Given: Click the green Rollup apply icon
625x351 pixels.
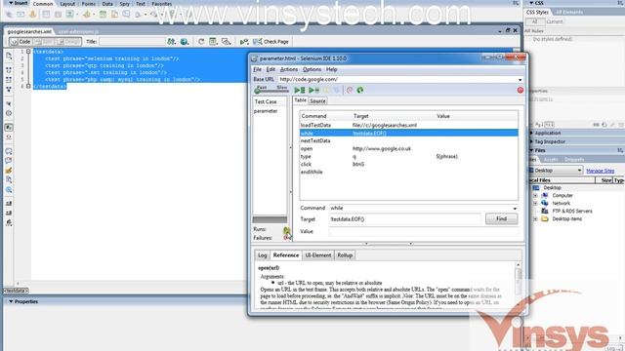Looking at the screenshot, I should (x=360, y=91).
